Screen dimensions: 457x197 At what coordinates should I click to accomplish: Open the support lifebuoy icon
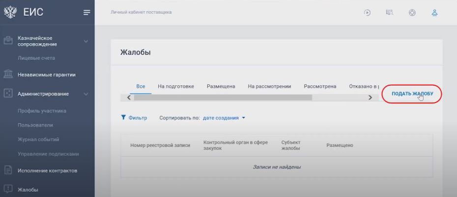tap(412, 13)
